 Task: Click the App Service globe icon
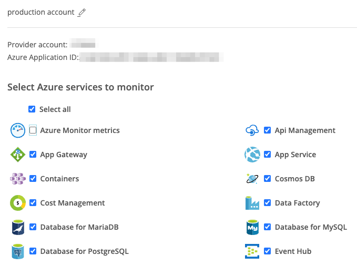pos(252,155)
